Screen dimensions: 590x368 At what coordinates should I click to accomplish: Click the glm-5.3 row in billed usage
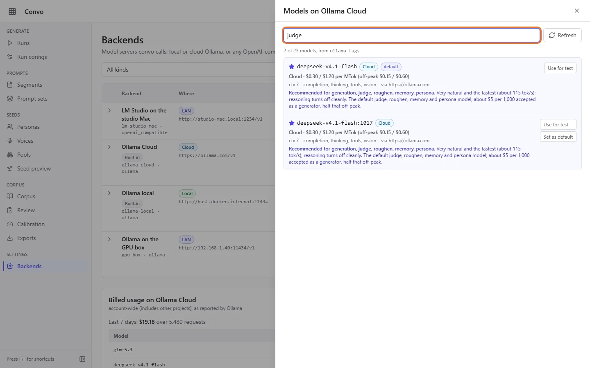point(193,350)
